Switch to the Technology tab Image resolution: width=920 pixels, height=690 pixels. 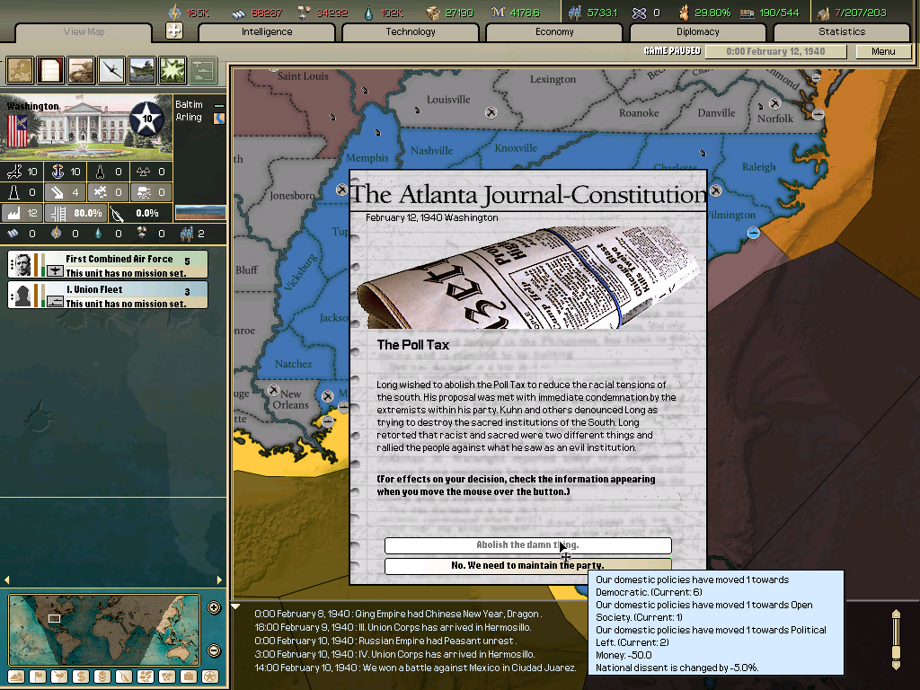coord(409,31)
